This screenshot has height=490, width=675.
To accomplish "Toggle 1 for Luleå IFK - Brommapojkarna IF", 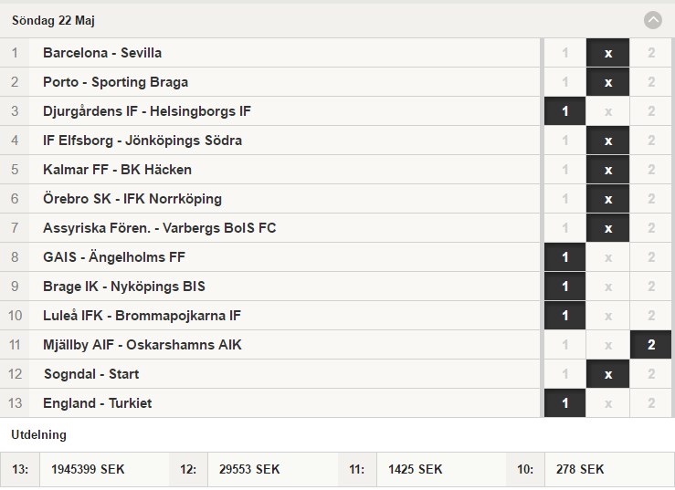I will tap(564, 317).
